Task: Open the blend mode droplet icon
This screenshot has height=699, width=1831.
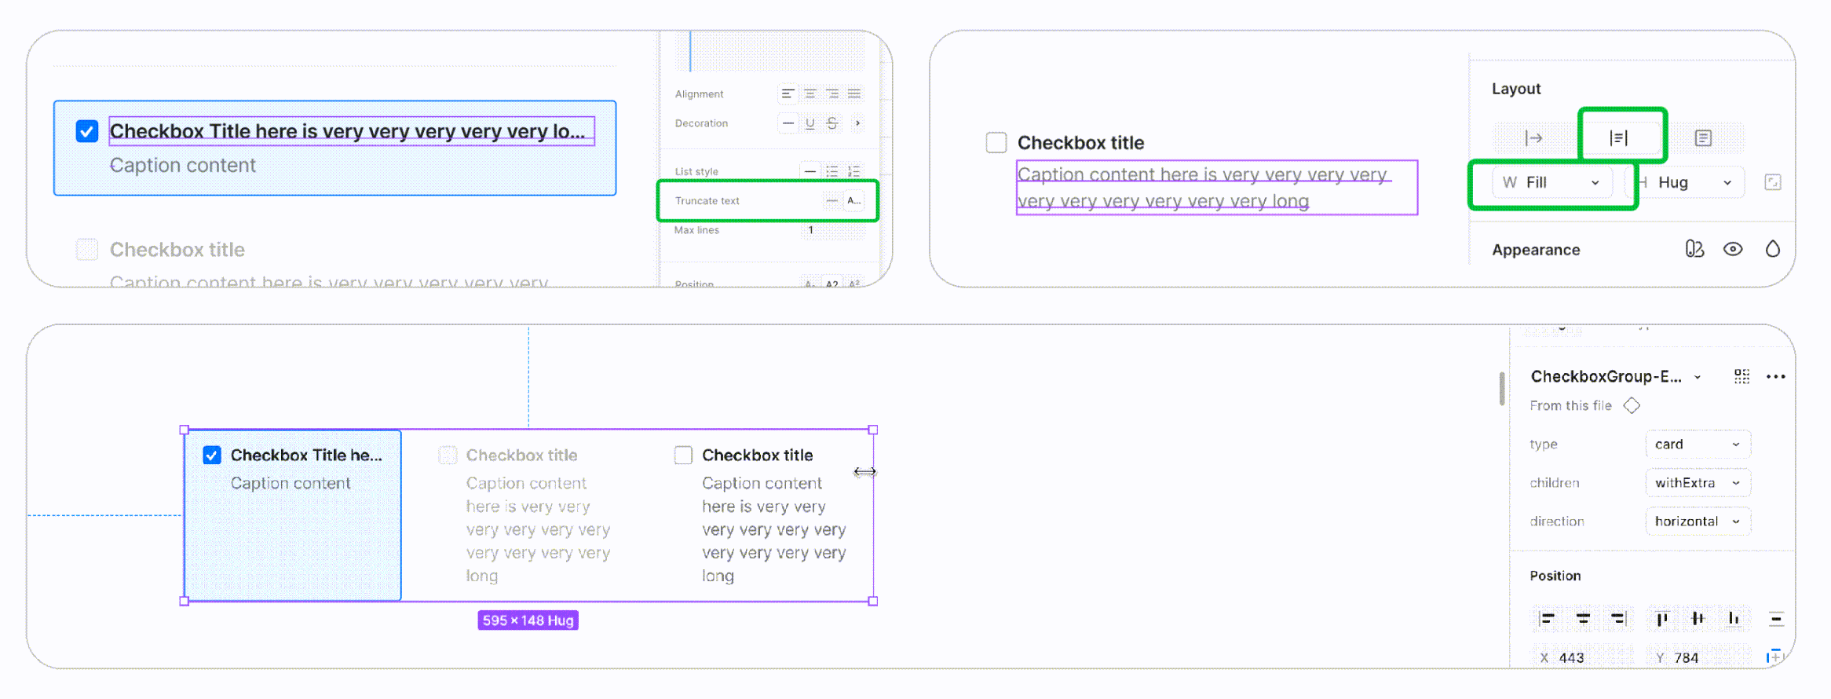Action: pos(1772,250)
